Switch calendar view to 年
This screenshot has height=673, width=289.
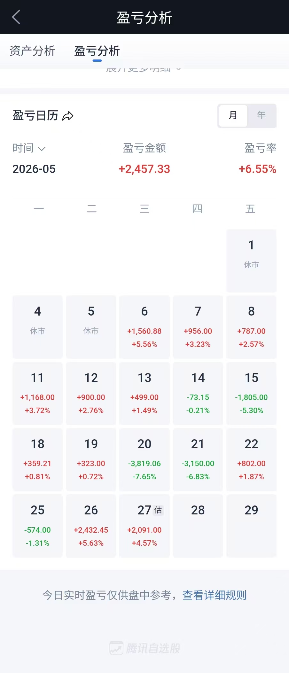261,115
